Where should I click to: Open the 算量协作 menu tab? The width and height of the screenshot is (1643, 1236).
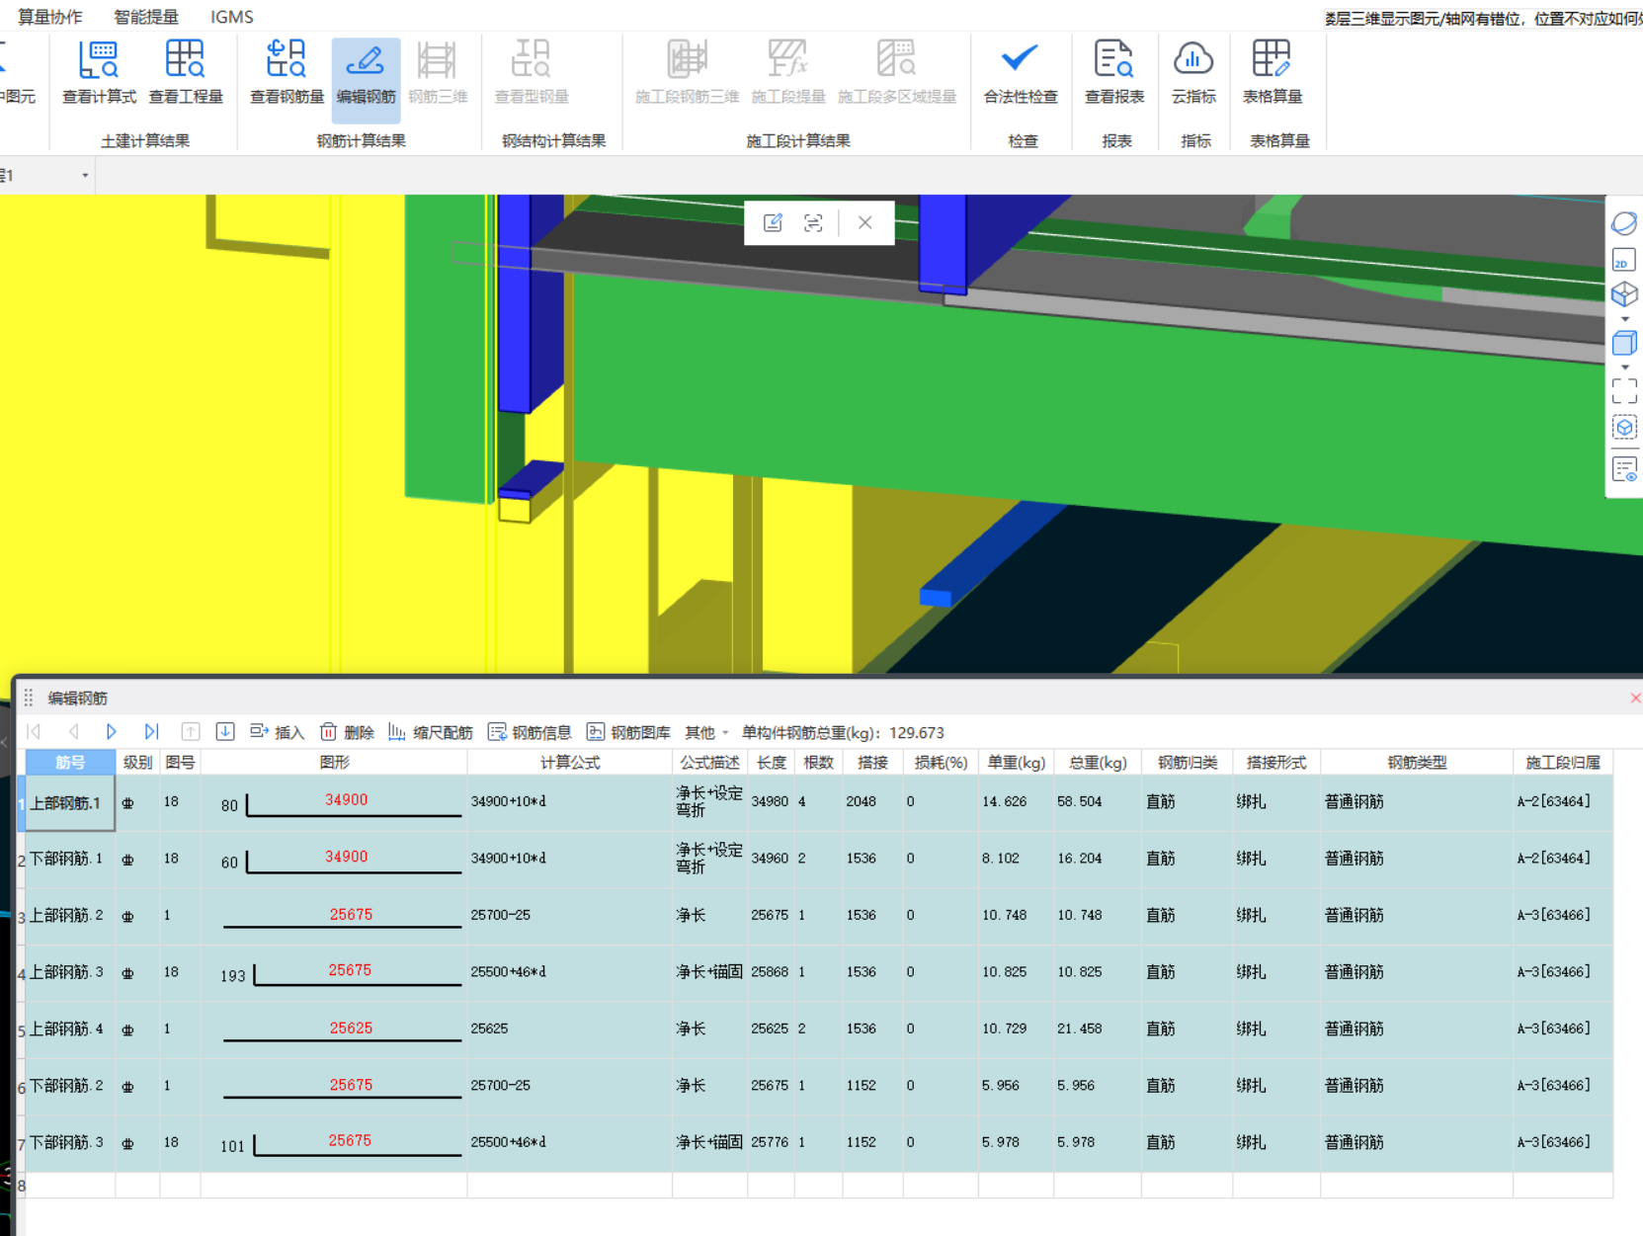[x=50, y=17]
